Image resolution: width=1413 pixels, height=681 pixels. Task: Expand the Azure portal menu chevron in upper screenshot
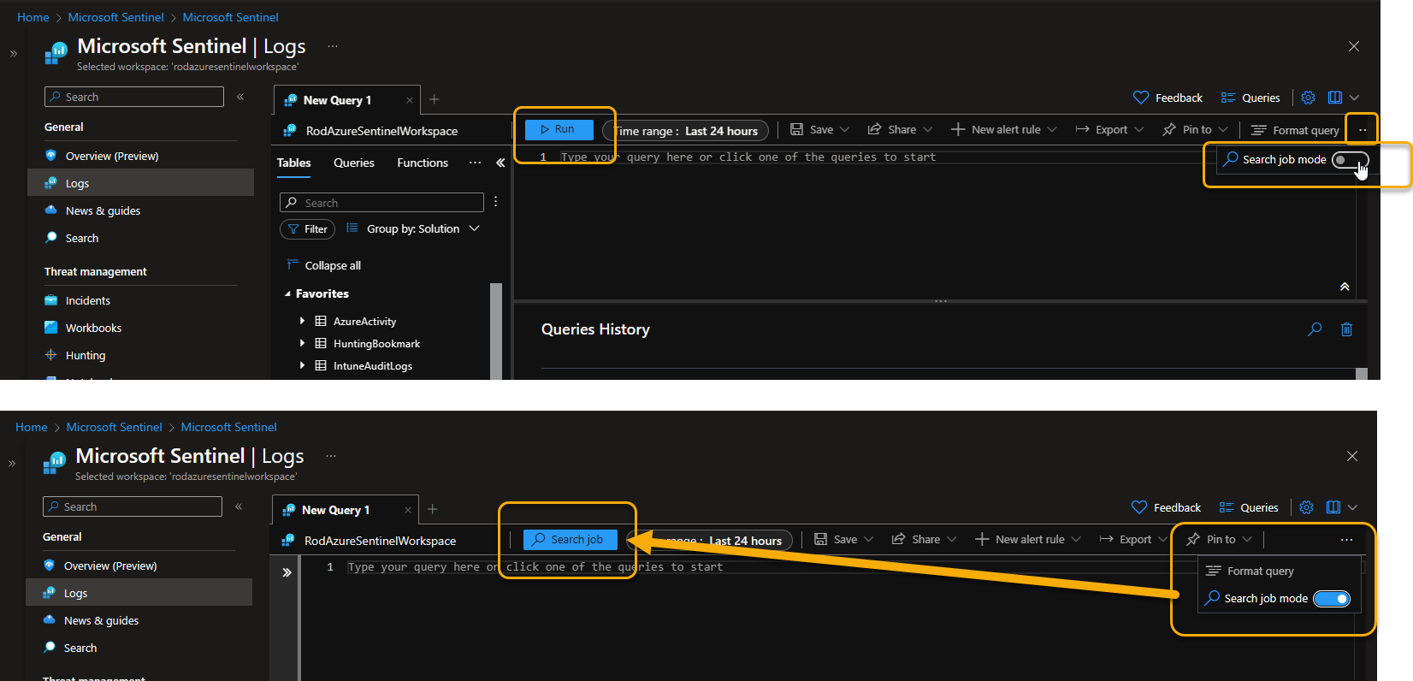click(x=13, y=53)
